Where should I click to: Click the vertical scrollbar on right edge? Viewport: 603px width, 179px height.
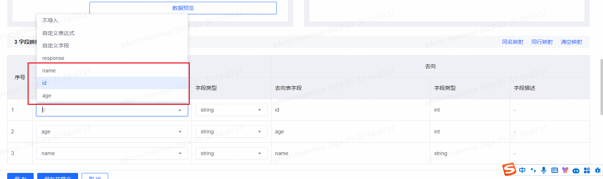(x=601, y=87)
